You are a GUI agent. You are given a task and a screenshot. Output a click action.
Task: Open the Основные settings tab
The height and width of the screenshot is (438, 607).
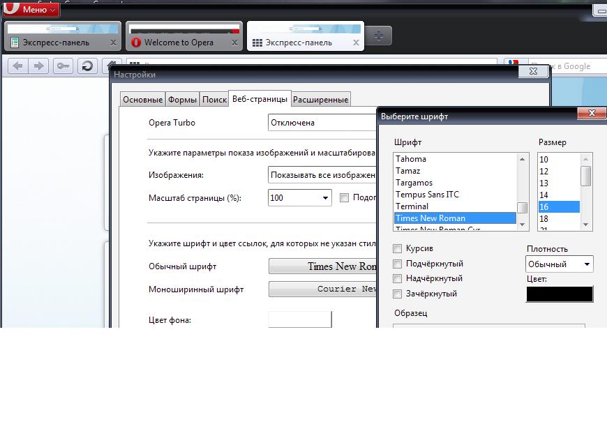click(142, 100)
